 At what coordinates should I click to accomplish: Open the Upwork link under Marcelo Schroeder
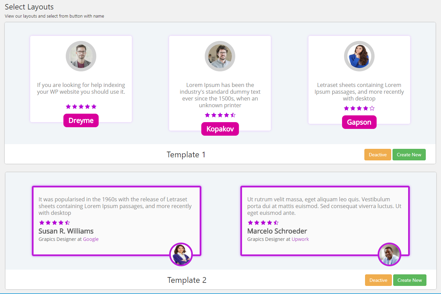(300, 239)
